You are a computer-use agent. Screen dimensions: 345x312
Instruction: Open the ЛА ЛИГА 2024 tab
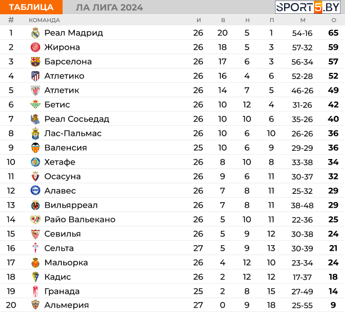click(109, 8)
